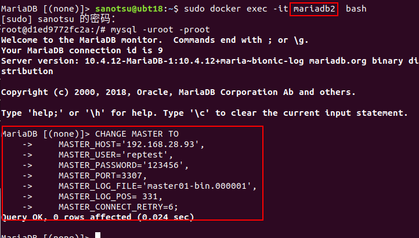Screen dimensions: 419x238
Task: Click the MASTER_PORT=3307 text
Action: coord(103,175)
